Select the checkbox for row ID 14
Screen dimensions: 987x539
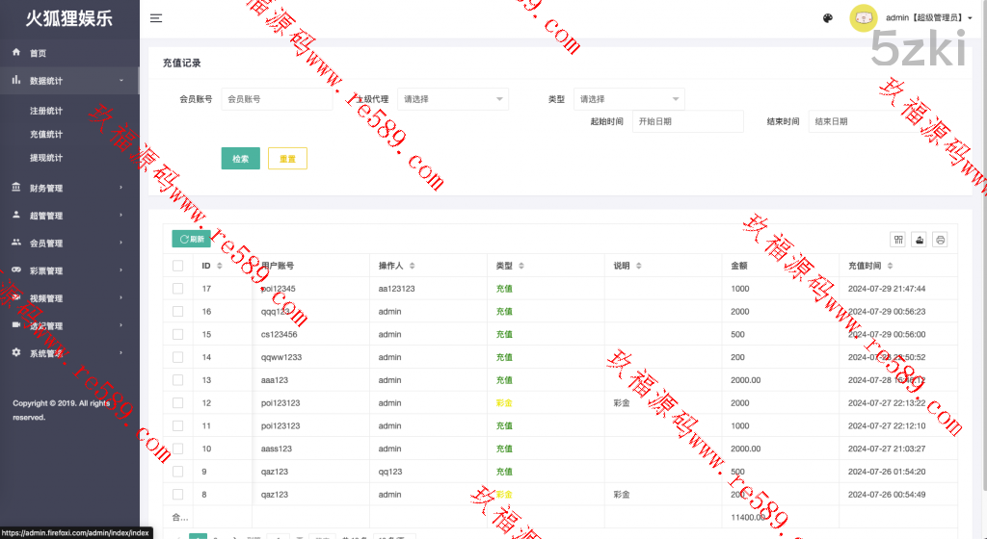click(x=178, y=357)
